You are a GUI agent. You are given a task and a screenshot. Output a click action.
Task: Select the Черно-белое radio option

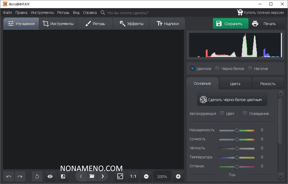[x=217, y=68]
